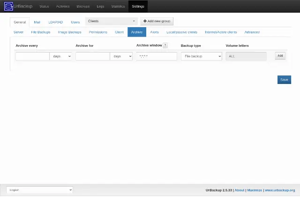The image size is (300, 197).
Task: Visit the www.urbackup.org link
Action: (280, 190)
